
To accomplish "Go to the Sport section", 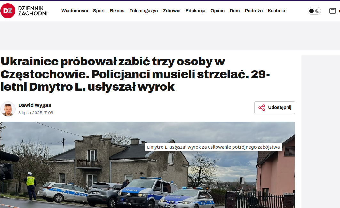I will (x=99, y=11).
